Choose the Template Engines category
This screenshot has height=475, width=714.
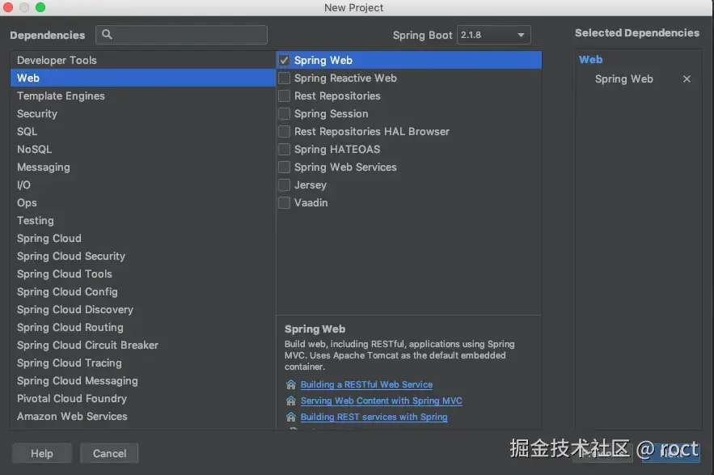[x=143, y=95]
